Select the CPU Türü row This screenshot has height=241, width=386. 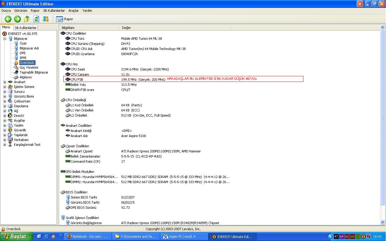(148, 39)
